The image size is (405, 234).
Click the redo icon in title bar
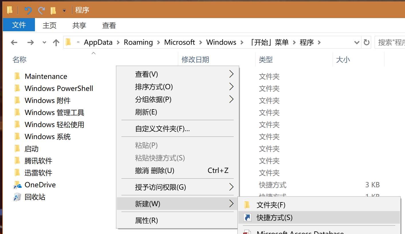coord(42,10)
